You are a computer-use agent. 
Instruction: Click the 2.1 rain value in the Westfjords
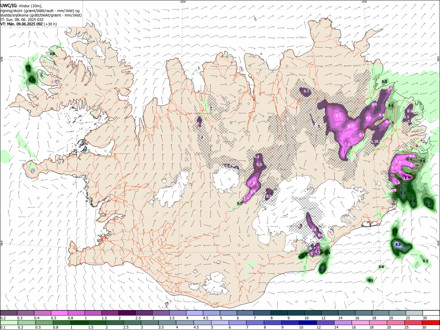pyautogui.click(x=32, y=80)
